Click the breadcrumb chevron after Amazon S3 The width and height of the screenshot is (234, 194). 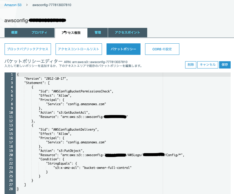pyautogui.click(x=27, y=5)
